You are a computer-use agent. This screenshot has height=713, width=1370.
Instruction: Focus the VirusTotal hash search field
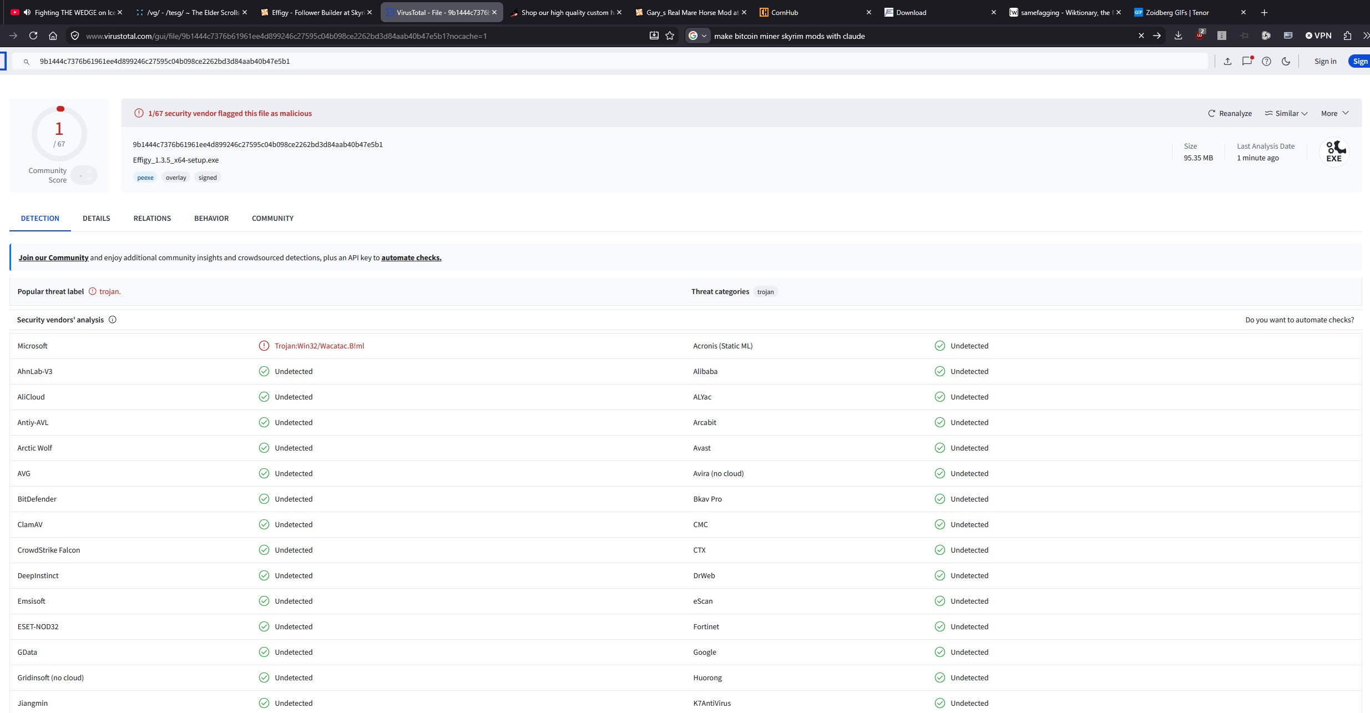[609, 61]
